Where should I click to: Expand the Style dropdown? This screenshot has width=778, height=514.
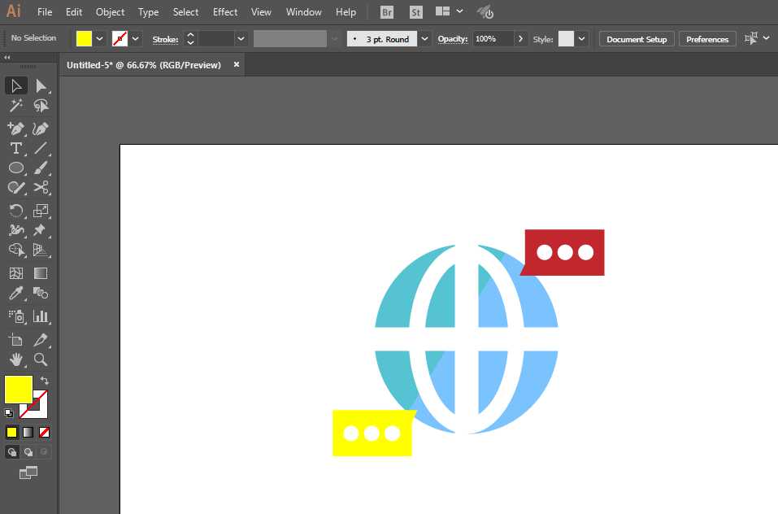tap(581, 39)
